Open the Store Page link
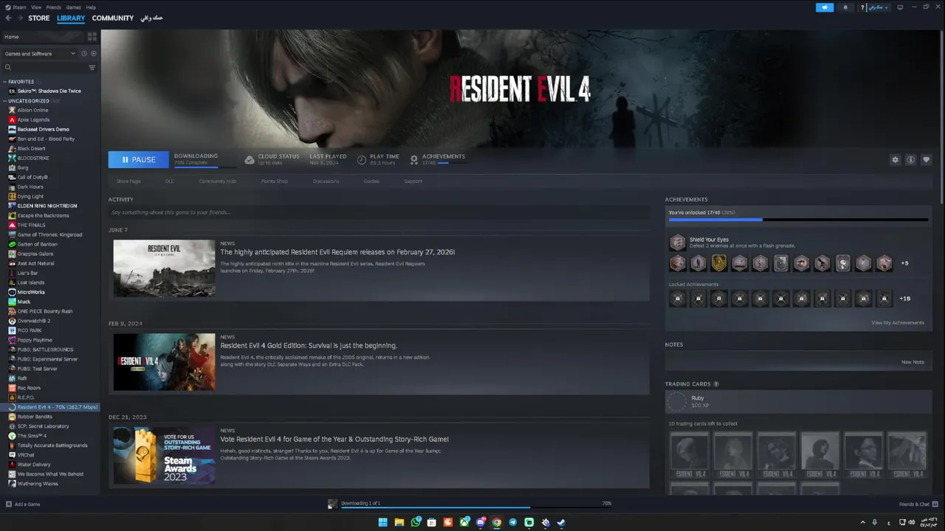The image size is (945, 531). click(128, 181)
